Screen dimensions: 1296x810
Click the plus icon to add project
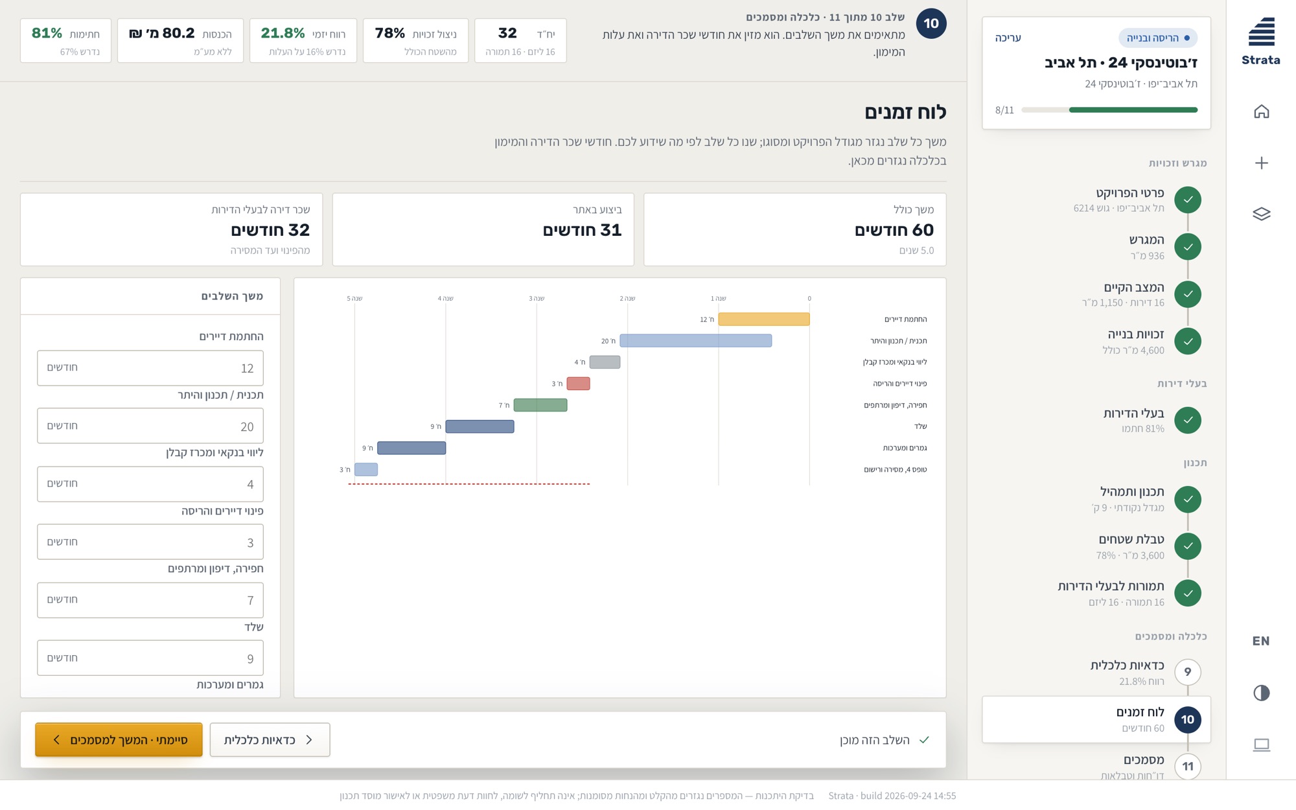pos(1261,163)
